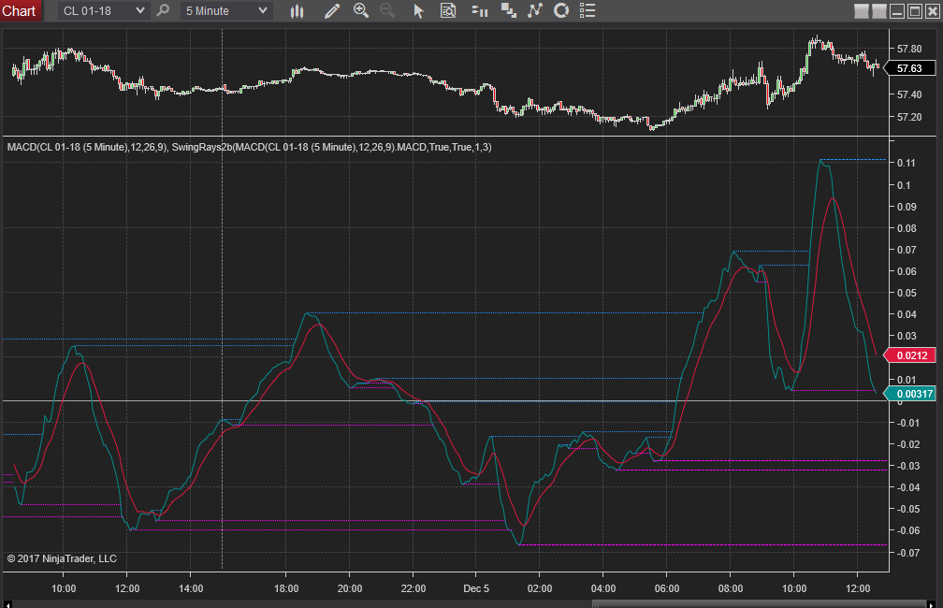The width and height of the screenshot is (943, 608).
Task: Expand the CL 01-18 instrument dropdown
Action: 140,11
